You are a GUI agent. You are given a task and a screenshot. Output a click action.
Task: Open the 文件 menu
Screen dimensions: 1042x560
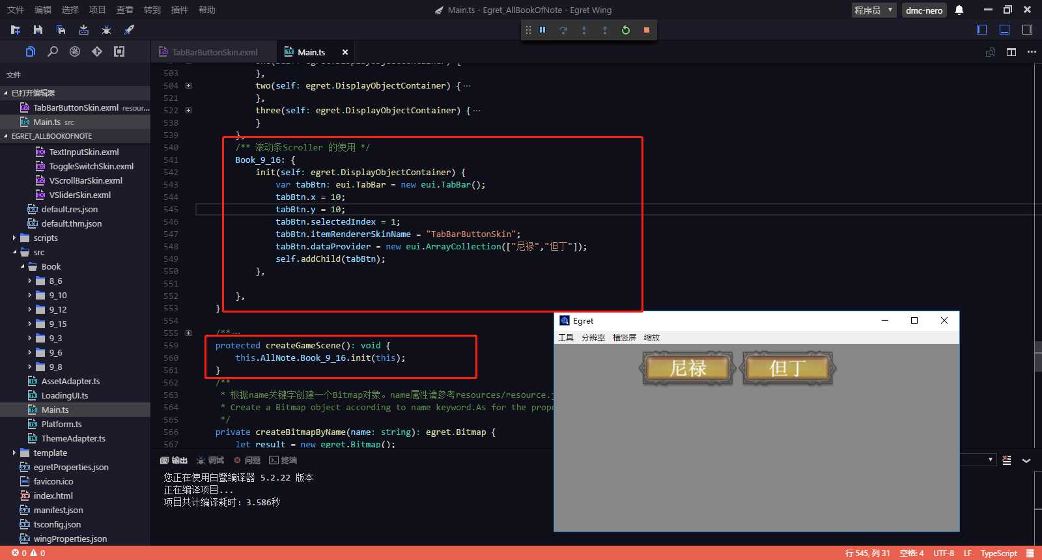pyautogui.click(x=16, y=10)
